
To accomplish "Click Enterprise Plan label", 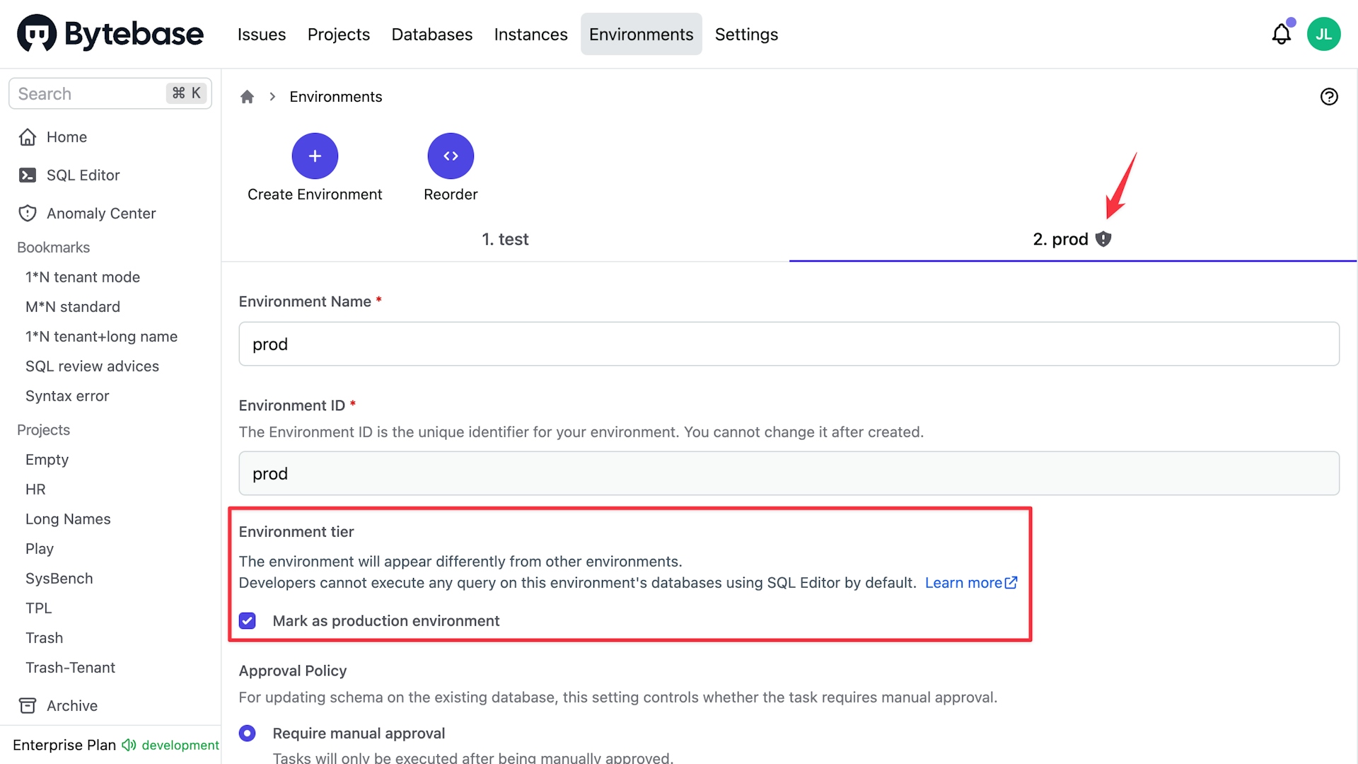I will [64, 745].
